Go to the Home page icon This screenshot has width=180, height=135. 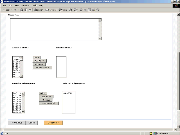point(30,10)
